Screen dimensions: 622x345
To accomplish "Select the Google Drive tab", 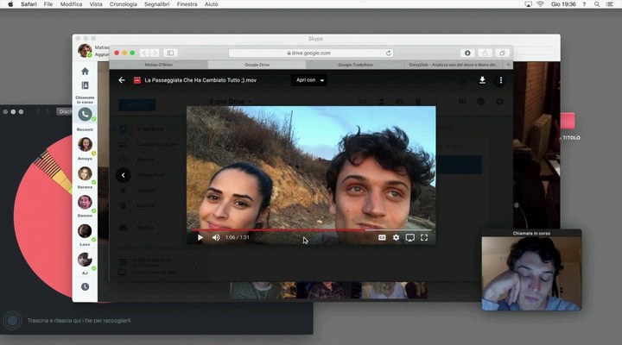I will [x=257, y=65].
